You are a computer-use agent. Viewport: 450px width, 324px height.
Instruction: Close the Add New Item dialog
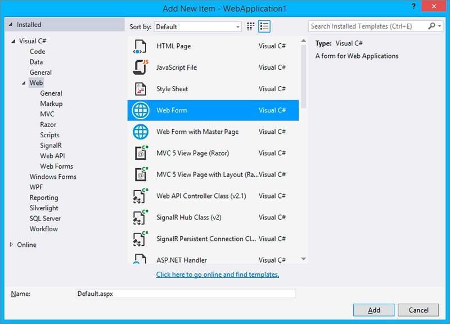(x=434, y=6)
